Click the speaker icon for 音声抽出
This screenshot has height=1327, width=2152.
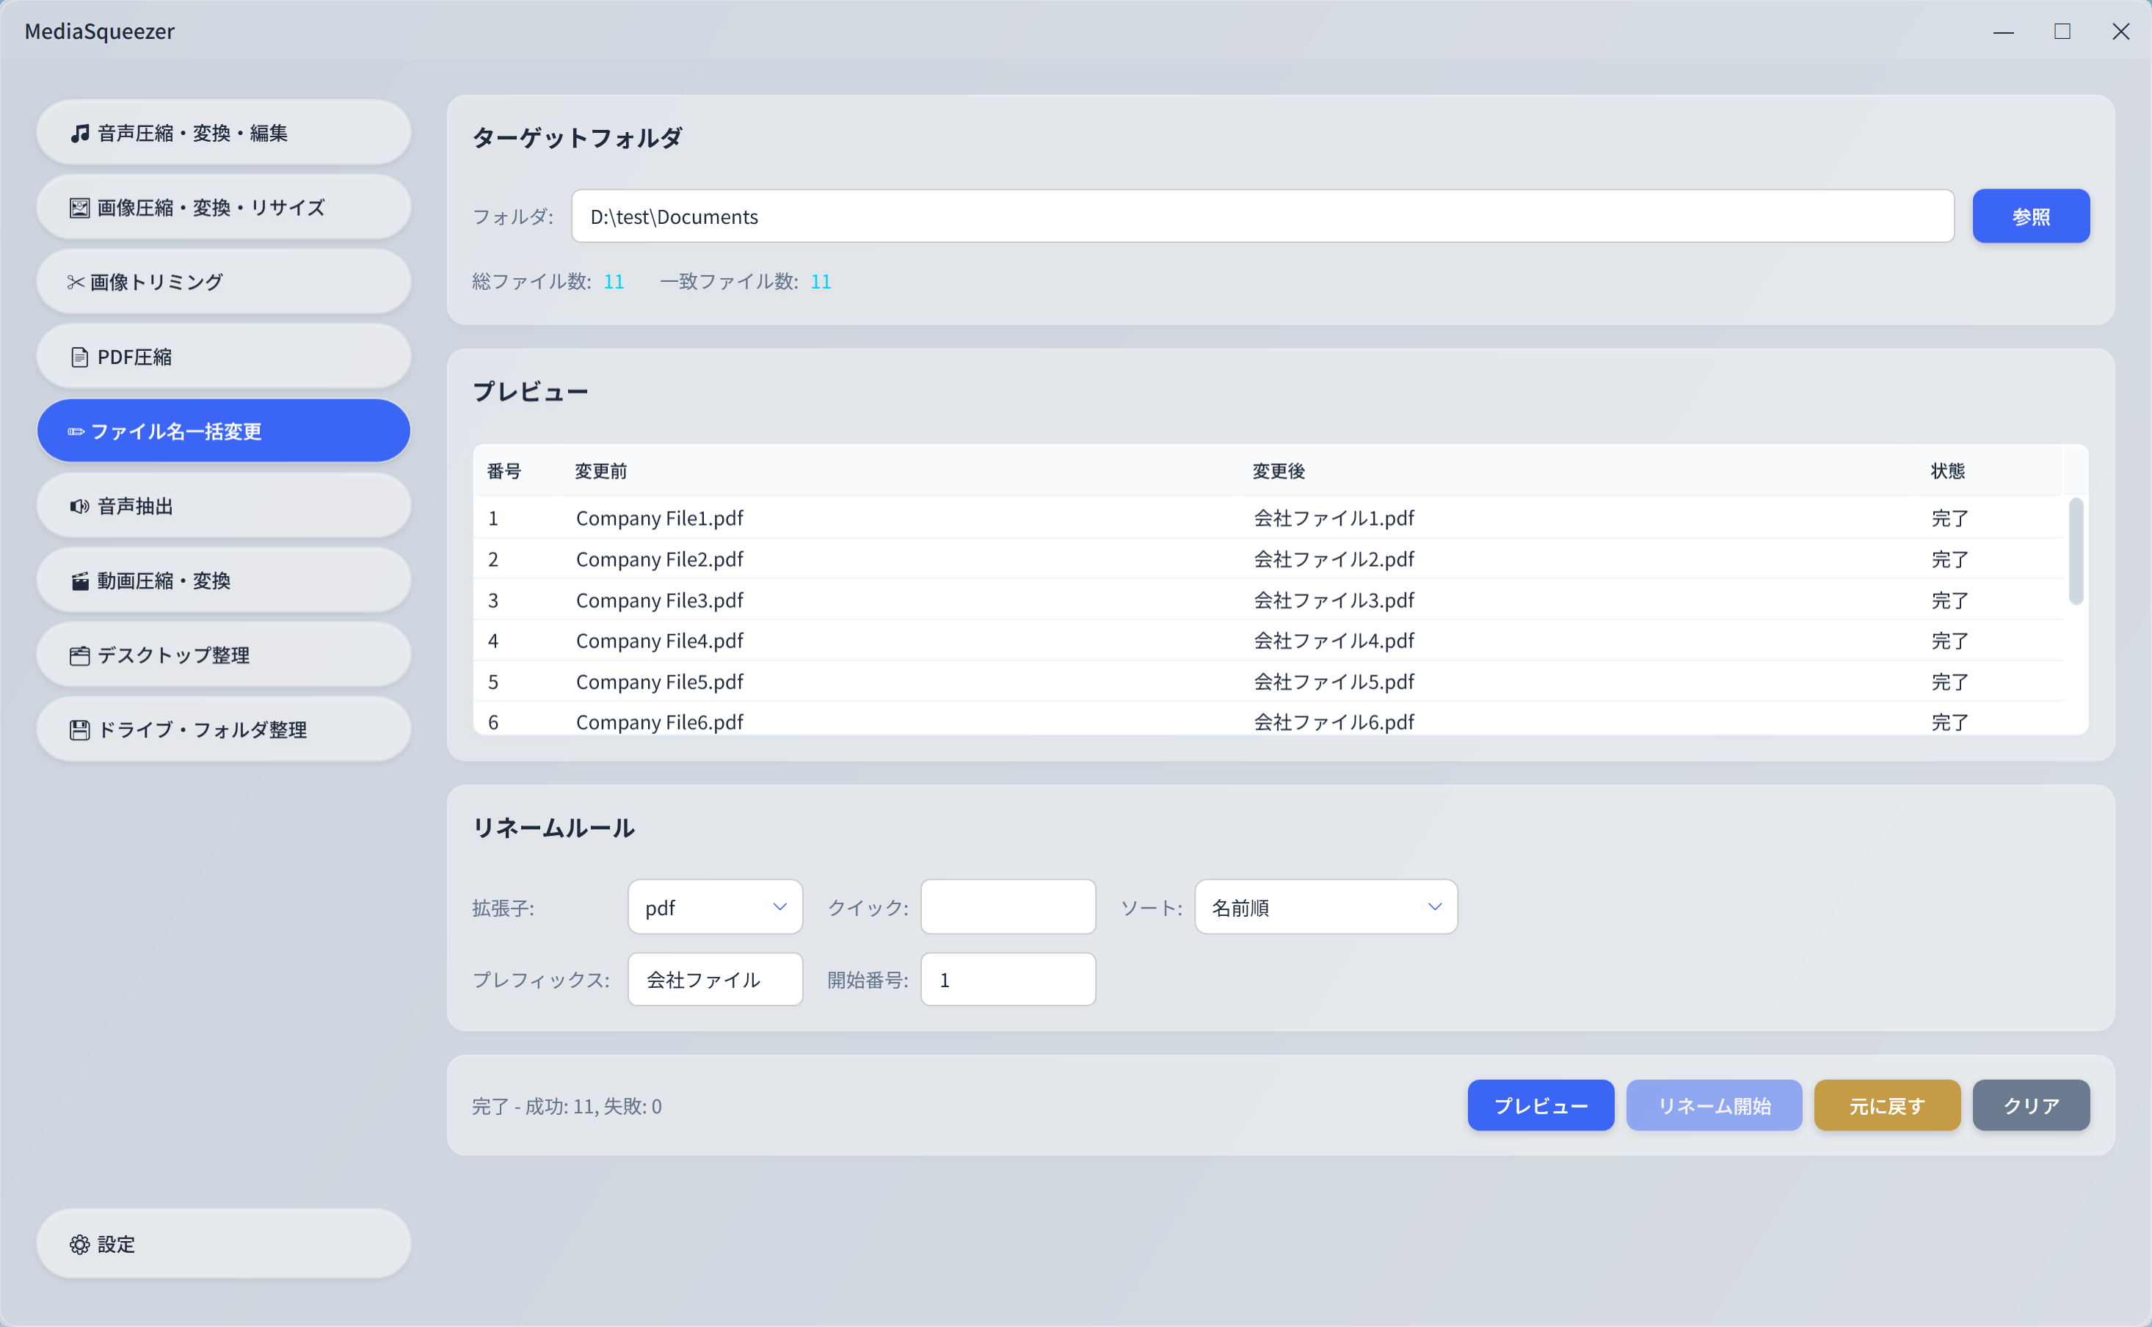point(80,506)
